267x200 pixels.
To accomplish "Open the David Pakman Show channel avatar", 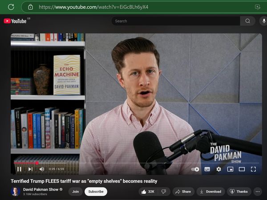I will tap(16, 192).
